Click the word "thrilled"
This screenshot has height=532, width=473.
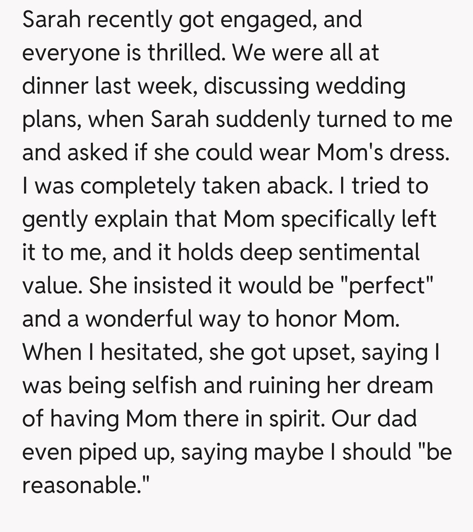(x=189, y=53)
